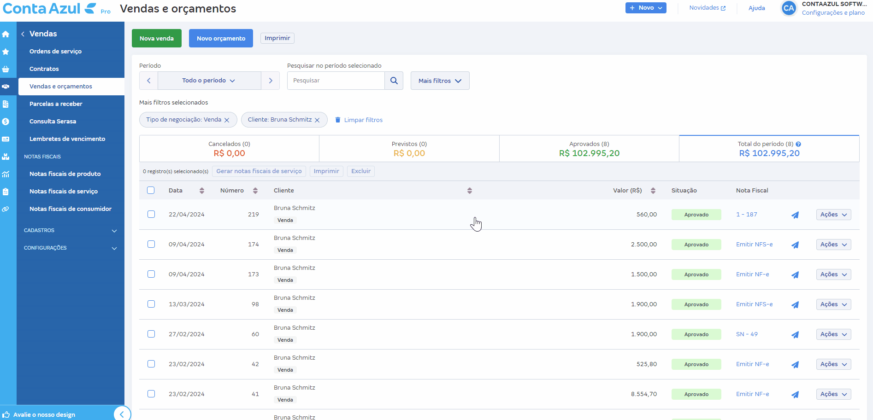This screenshot has width=873, height=420.
Task: Switch to the Cancelados (0) tab
Action: tap(229, 149)
